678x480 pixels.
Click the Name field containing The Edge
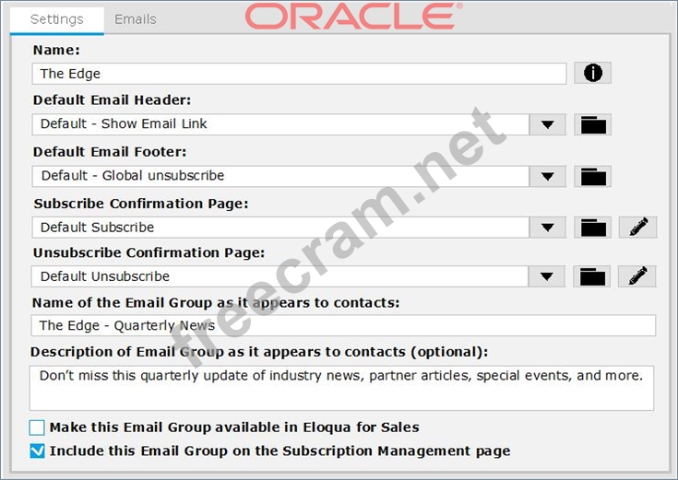pos(299,74)
